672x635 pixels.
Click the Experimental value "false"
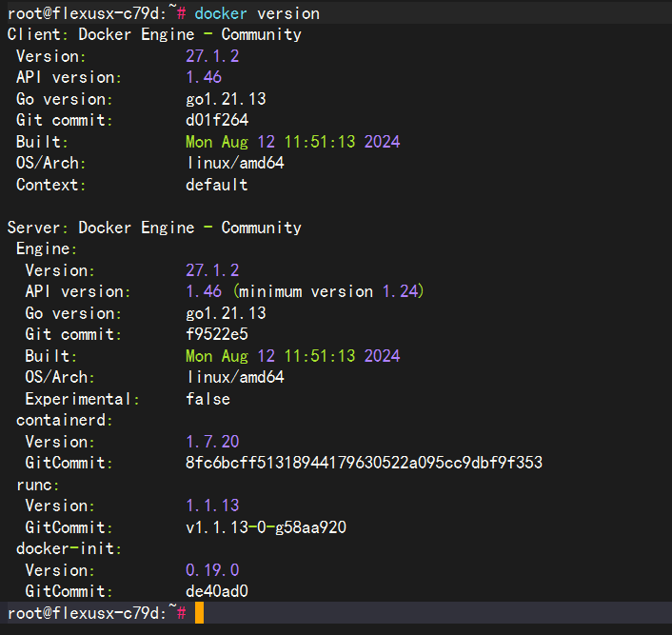(x=208, y=399)
